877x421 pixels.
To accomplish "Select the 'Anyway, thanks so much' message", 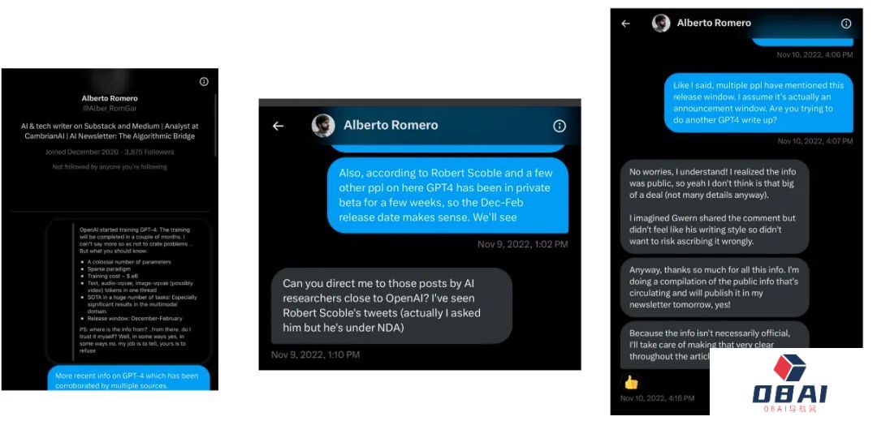I will tap(715, 287).
